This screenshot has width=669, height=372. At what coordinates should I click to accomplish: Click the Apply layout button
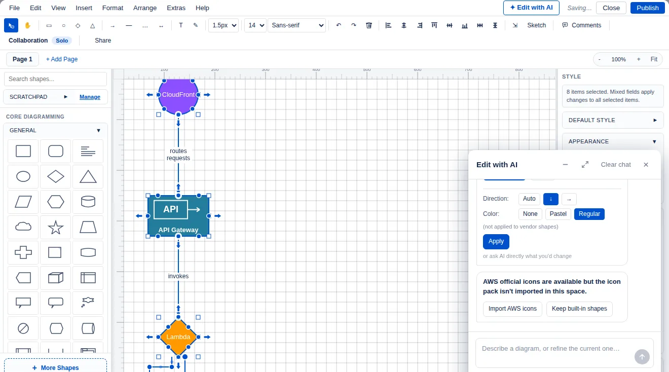click(x=496, y=241)
